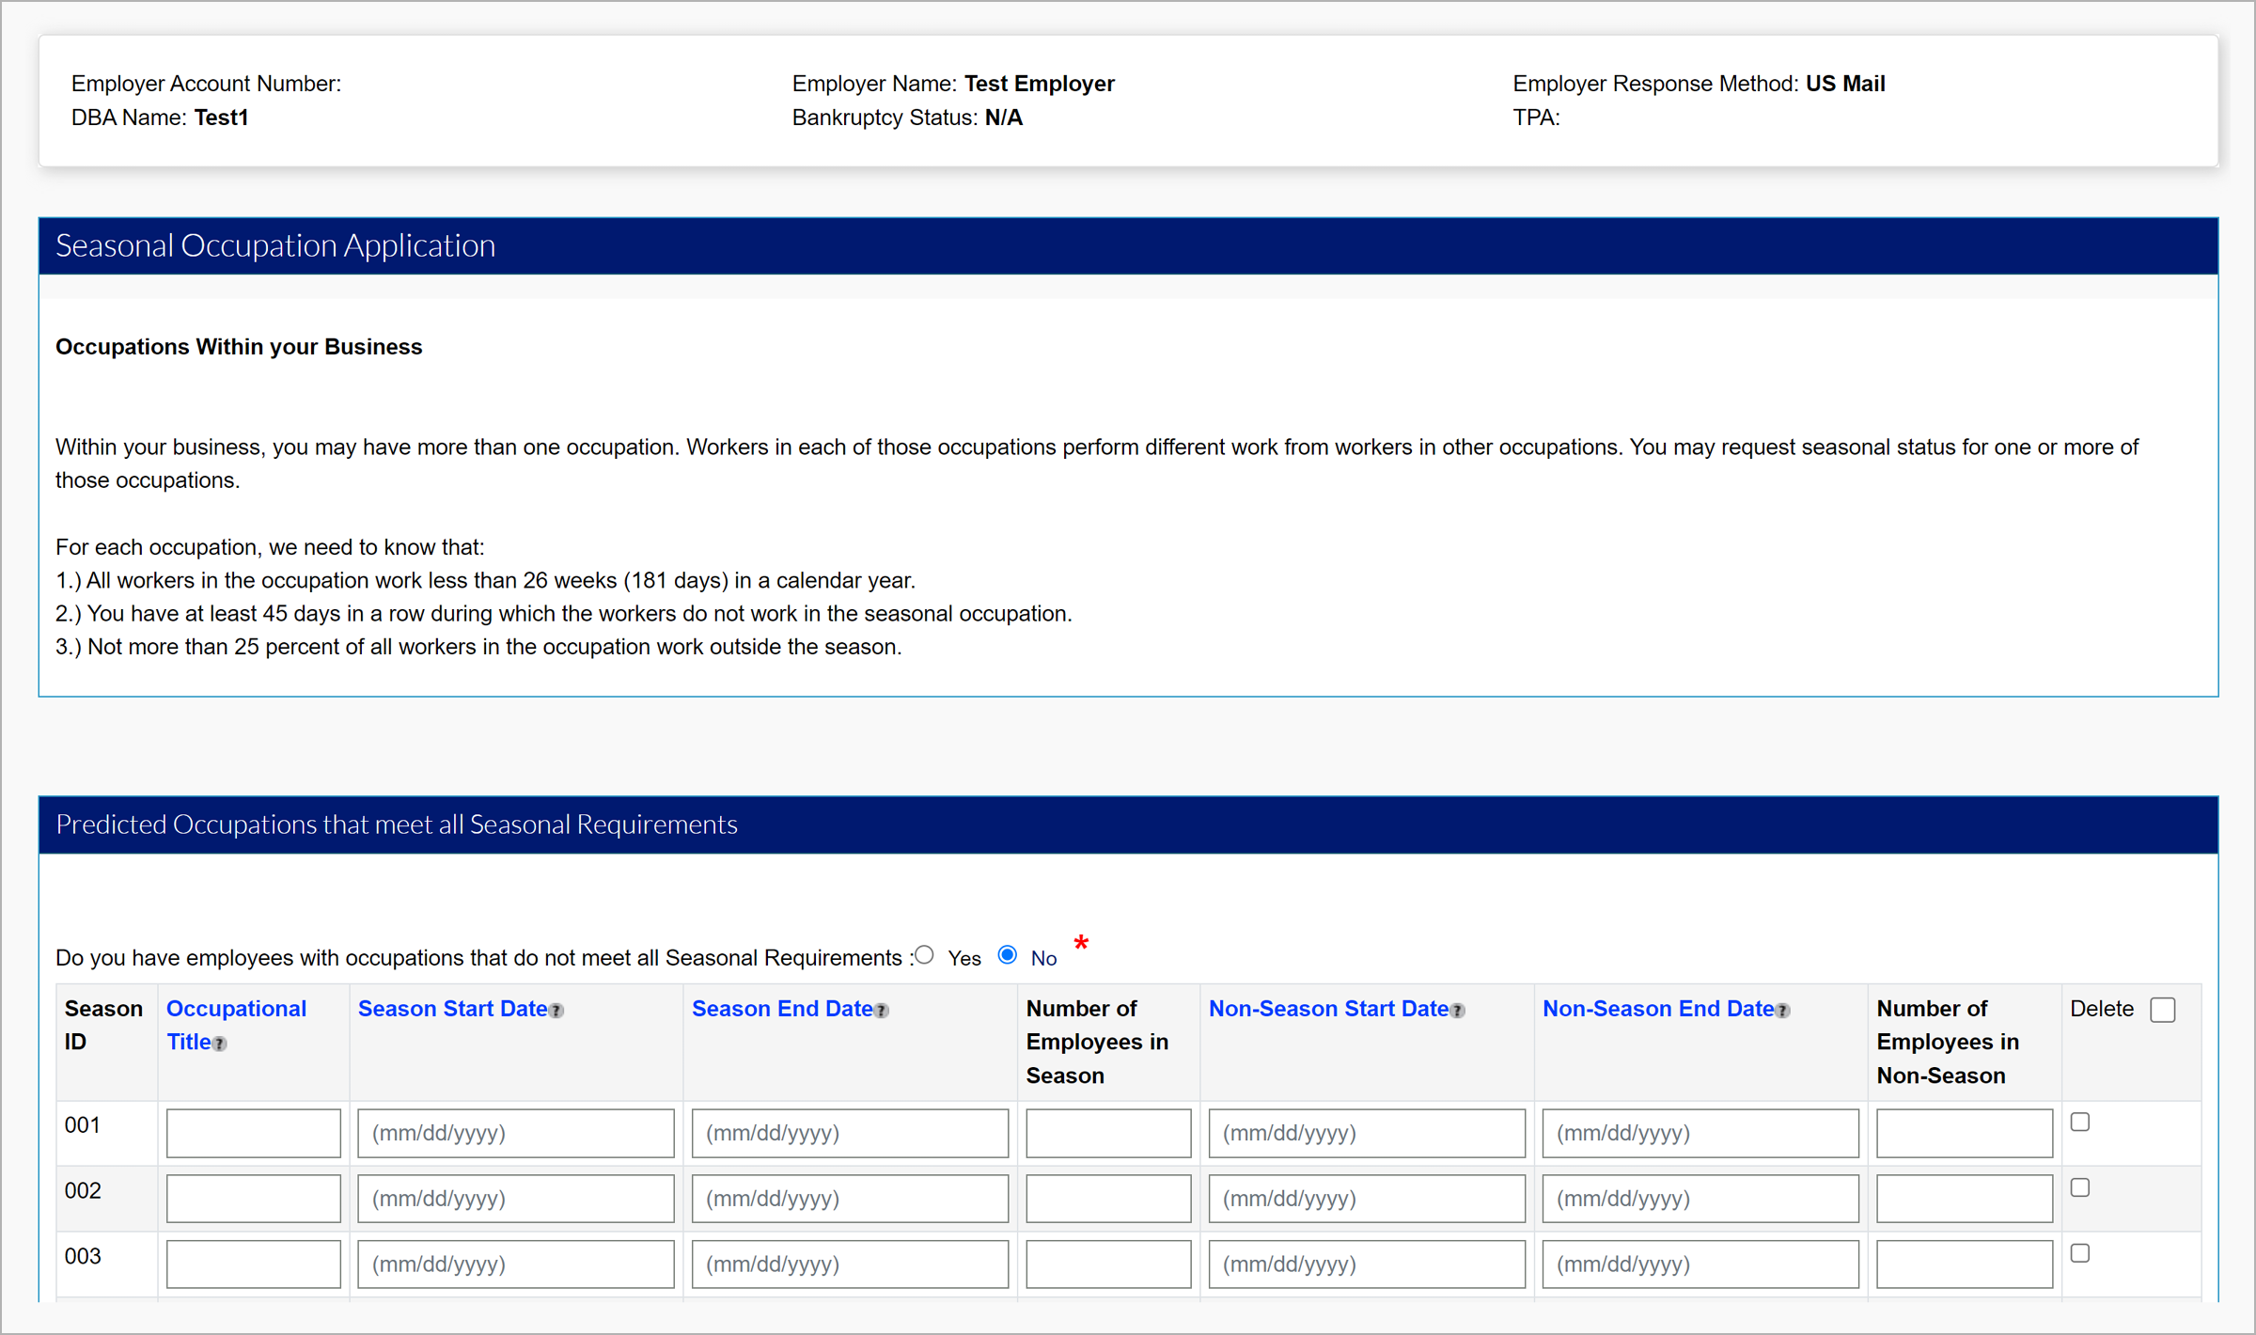Click Season Start Date header link
The image size is (2256, 1335).
coord(452,1009)
